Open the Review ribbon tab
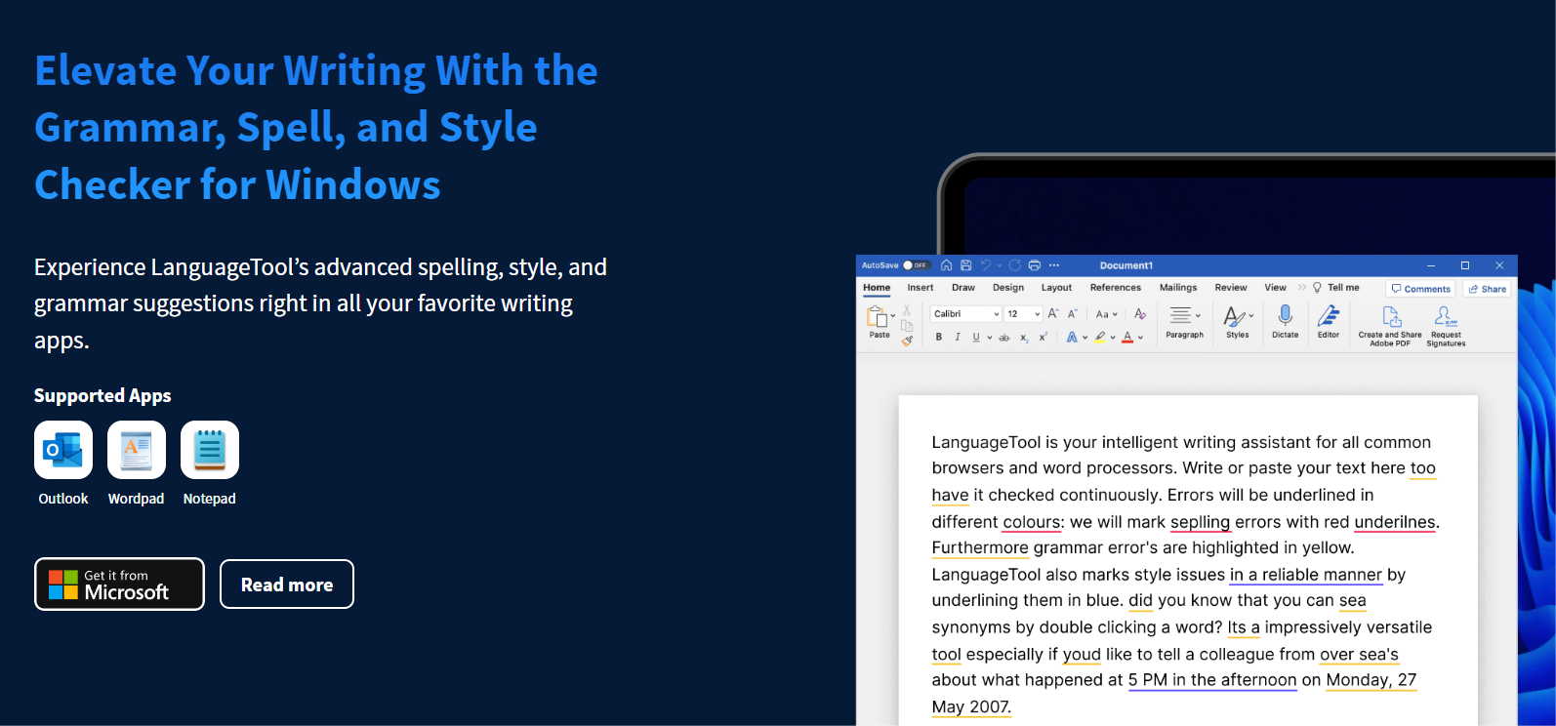Viewport: 1556px width, 726px height. tap(1231, 288)
